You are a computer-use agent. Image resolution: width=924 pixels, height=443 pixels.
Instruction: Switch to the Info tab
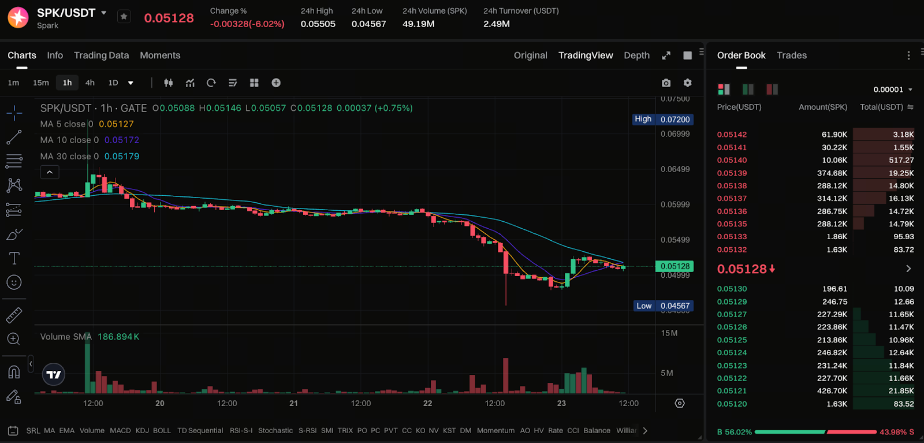click(55, 55)
